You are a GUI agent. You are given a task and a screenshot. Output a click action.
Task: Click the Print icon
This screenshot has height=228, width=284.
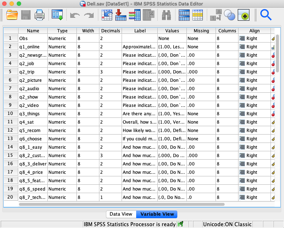[x=39, y=15]
